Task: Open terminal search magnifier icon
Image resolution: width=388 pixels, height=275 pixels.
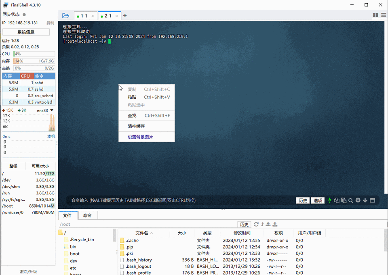Action: (351, 200)
